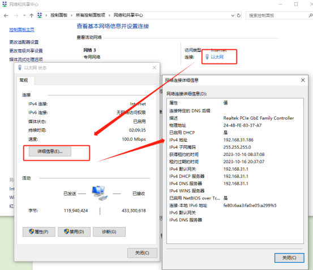Open the 以太网 connection link
313x270 pixels.
[x=217, y=57]
